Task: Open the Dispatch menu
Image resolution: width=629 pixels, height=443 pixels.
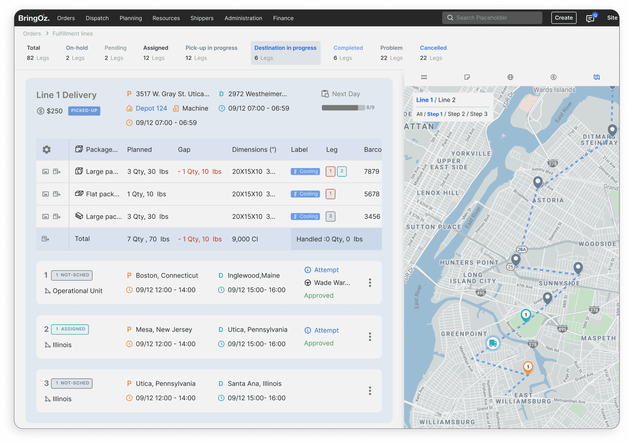Action: (97, 18)
